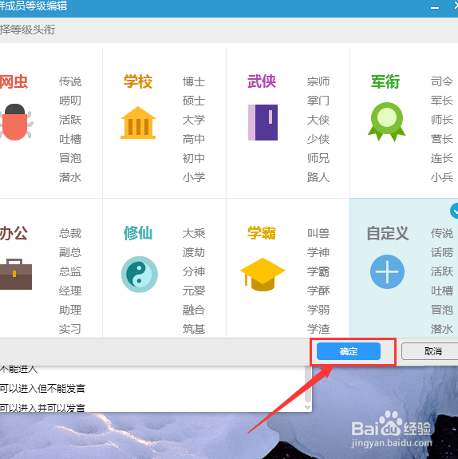Image resolution: width=458 pixels, height=459 pixels.
Task: Select 可以进入但不能发言 in the back window
Action: pos(42,389)
